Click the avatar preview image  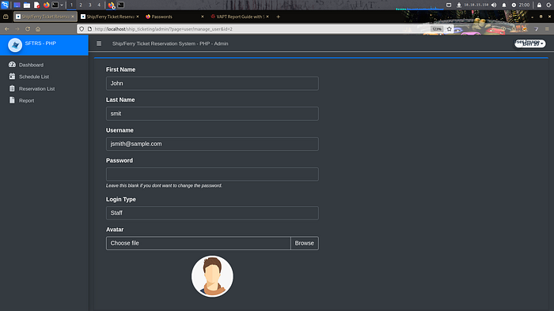[212, 276]
